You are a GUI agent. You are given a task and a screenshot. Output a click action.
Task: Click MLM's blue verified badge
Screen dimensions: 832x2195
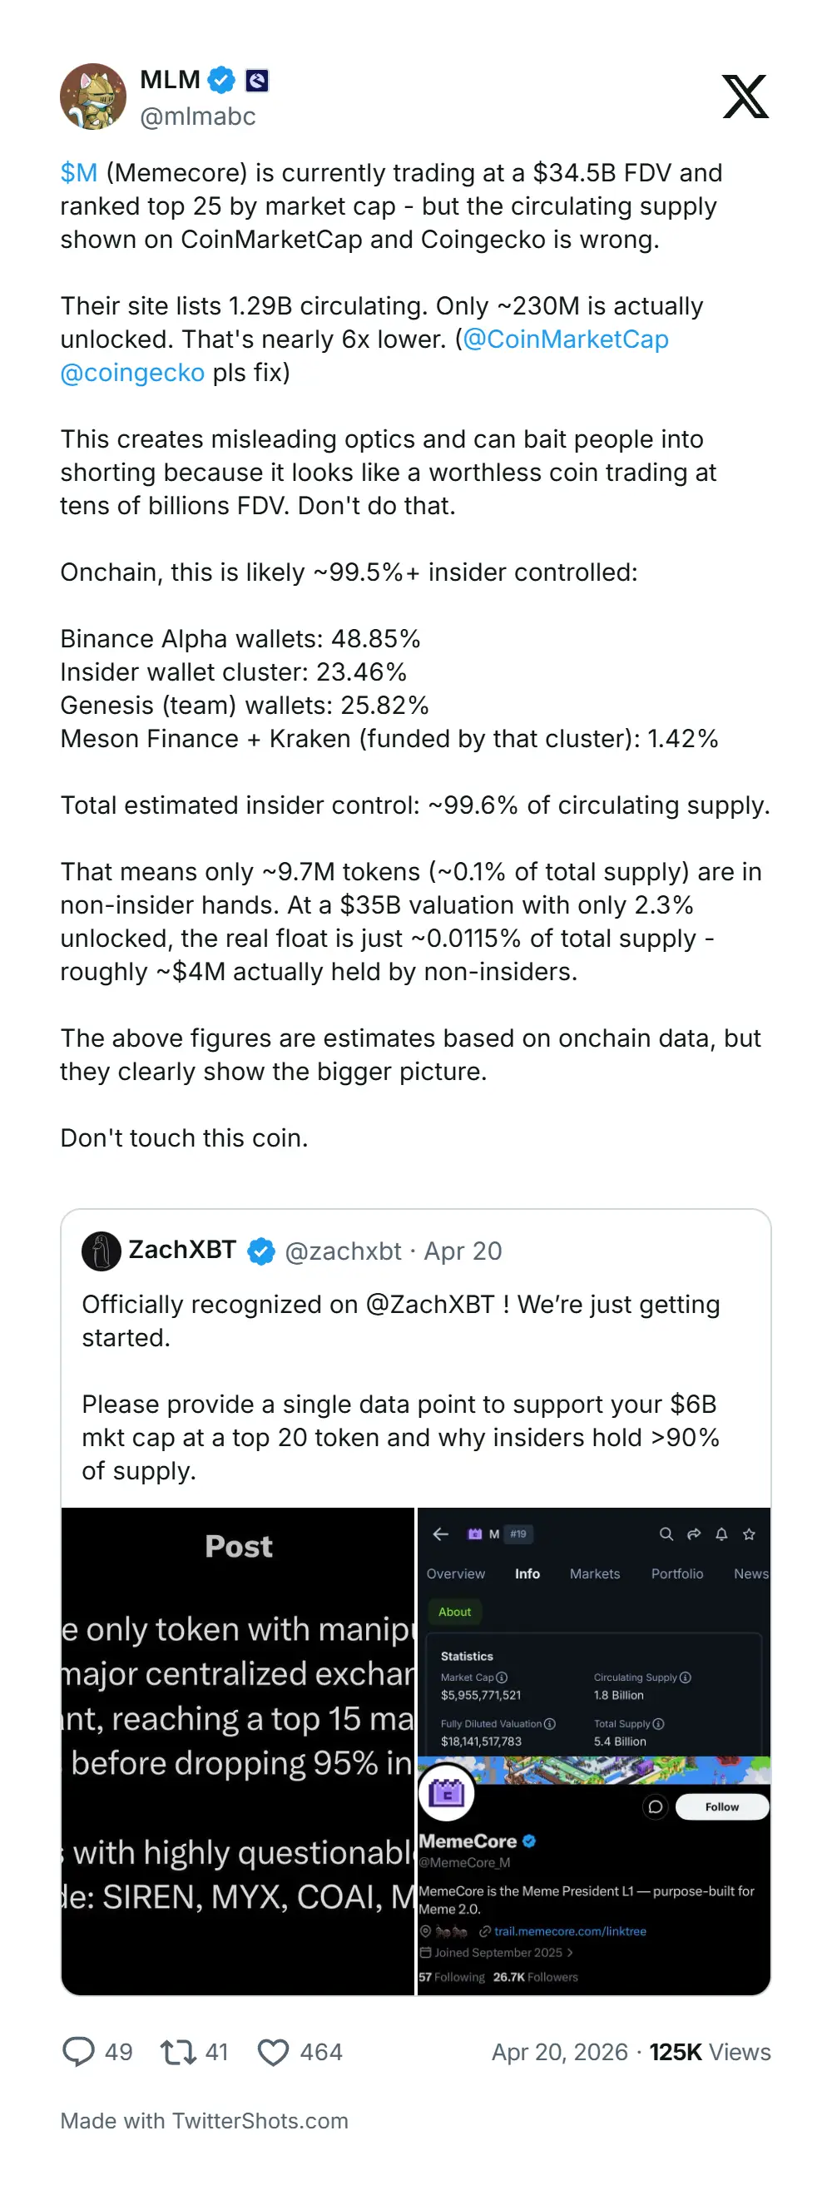point(221,80)
